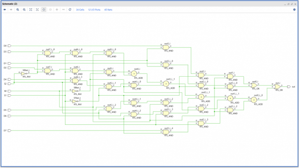The image size is (299, 168).
Task: Select the out4_i_2 AND gate
Action: tap(134, 114)
